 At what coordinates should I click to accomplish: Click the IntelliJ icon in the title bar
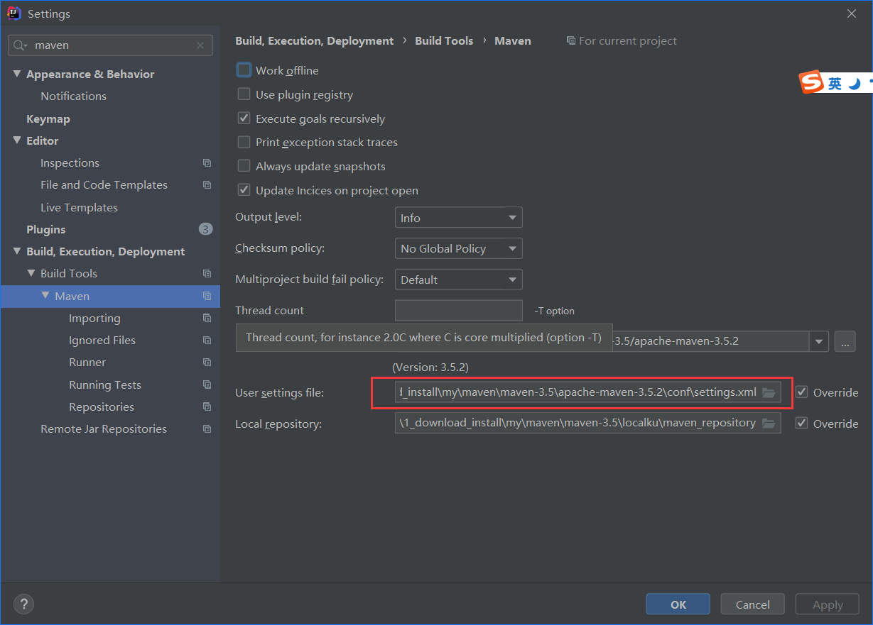click(14, 13)
